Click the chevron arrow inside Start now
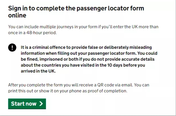Image resolution: width=176 pixels, height=116 pixels. coord(41,104)
